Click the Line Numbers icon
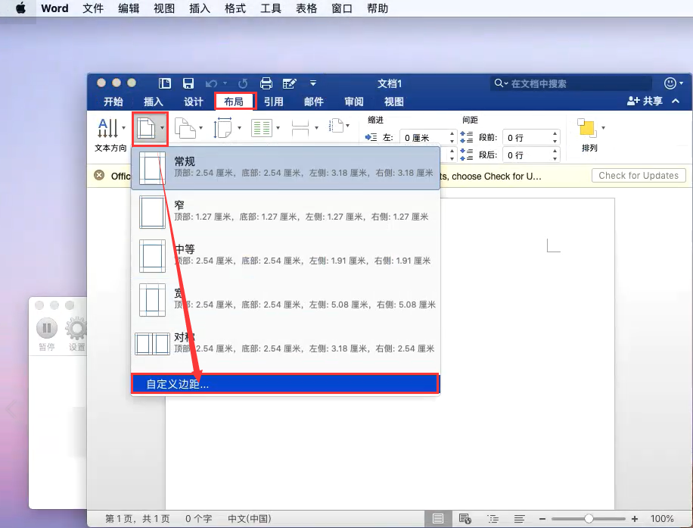The image size is (693, 528). [337, 126]
